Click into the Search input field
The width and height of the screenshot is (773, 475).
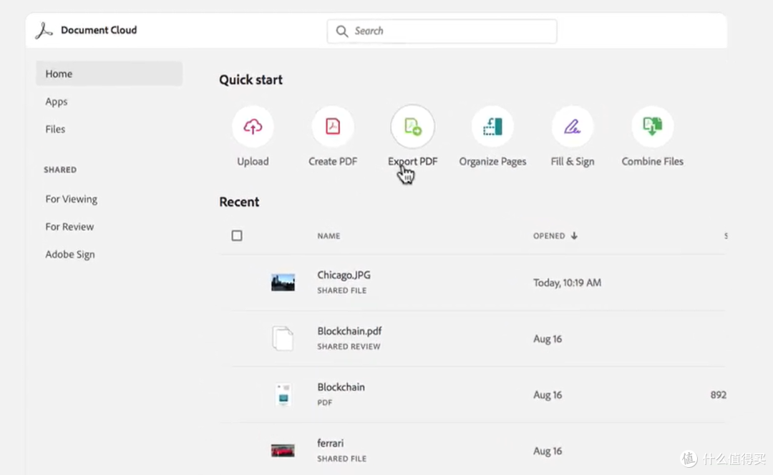coord(451,31)
